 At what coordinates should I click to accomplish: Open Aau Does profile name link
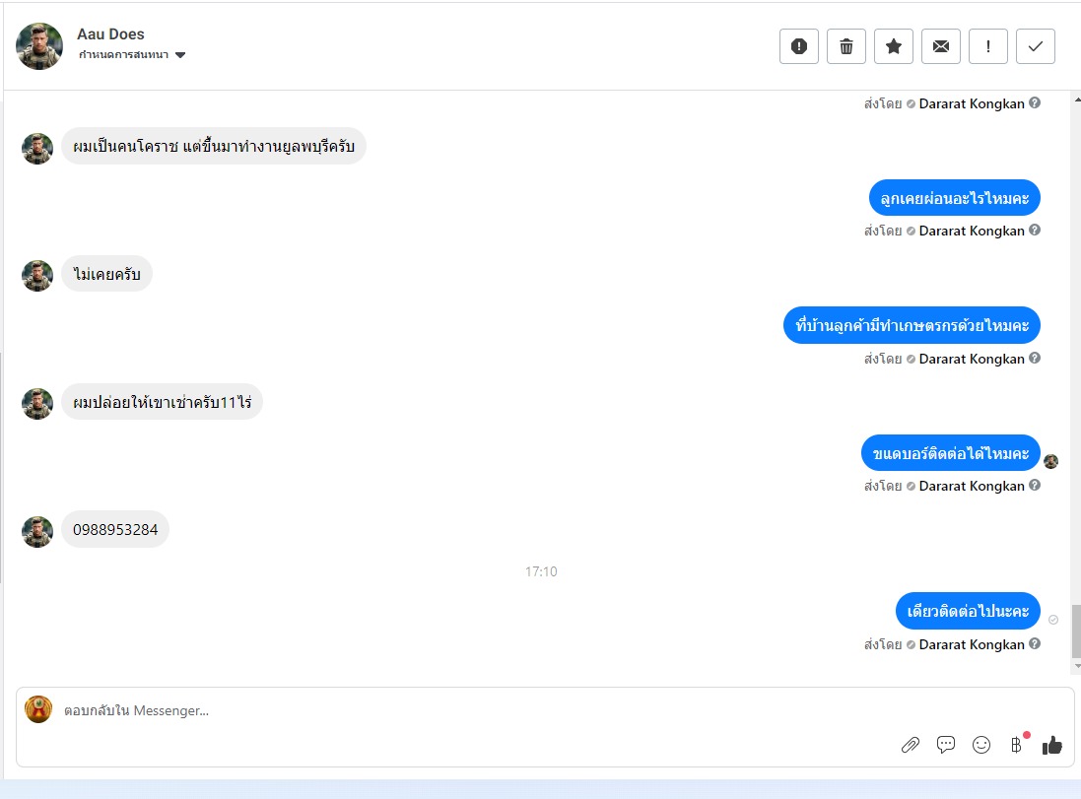click(110, 33)
